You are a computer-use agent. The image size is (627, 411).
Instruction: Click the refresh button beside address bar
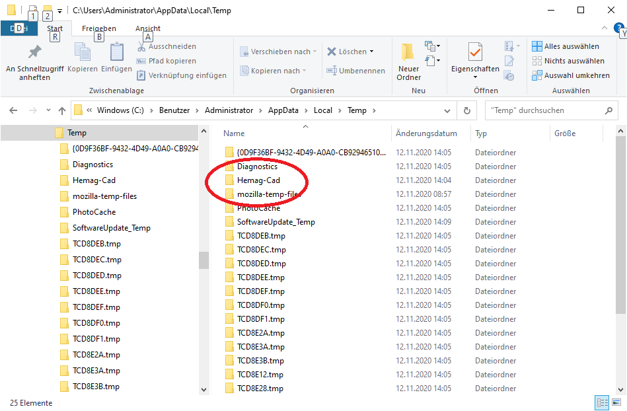467,110
